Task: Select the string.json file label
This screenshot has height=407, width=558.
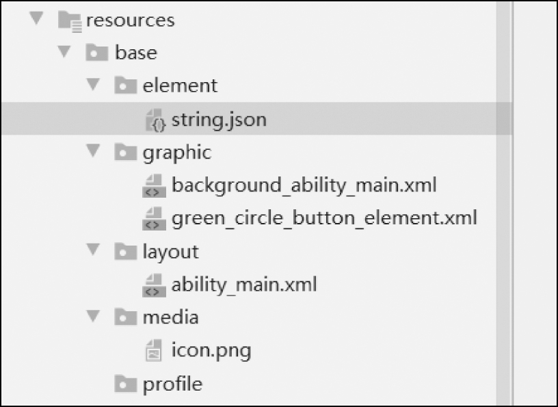Action: pyautogui.click(x=219, y=120)
